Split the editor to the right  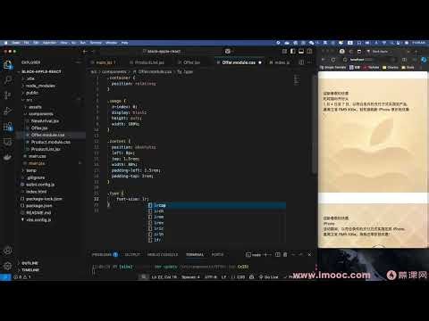pyautogui.click(x=301, y=62)
